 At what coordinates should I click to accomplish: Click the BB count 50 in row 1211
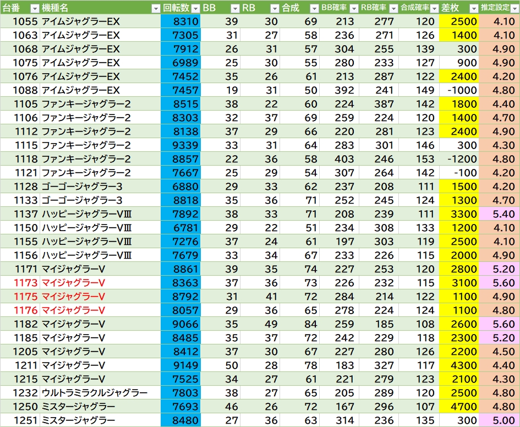tap(232, 365)
